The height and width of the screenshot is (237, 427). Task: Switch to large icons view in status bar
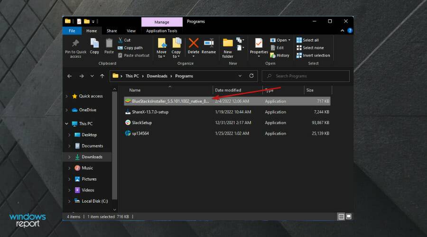tap(349, 217)
